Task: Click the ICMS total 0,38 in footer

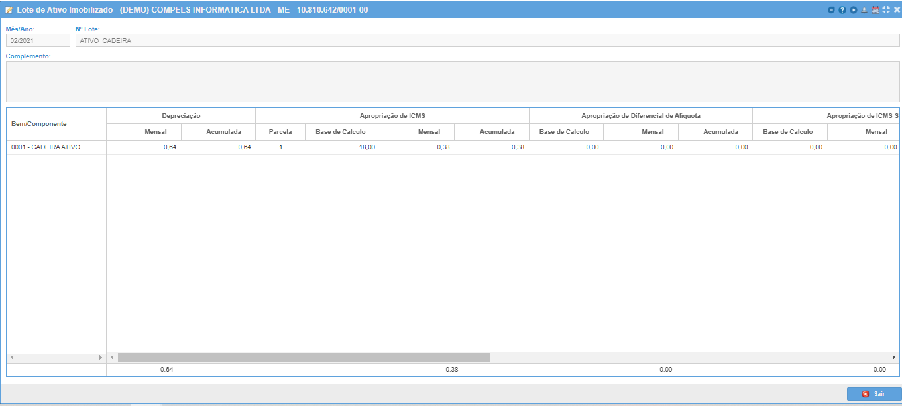Action: (x=451, y=370)
